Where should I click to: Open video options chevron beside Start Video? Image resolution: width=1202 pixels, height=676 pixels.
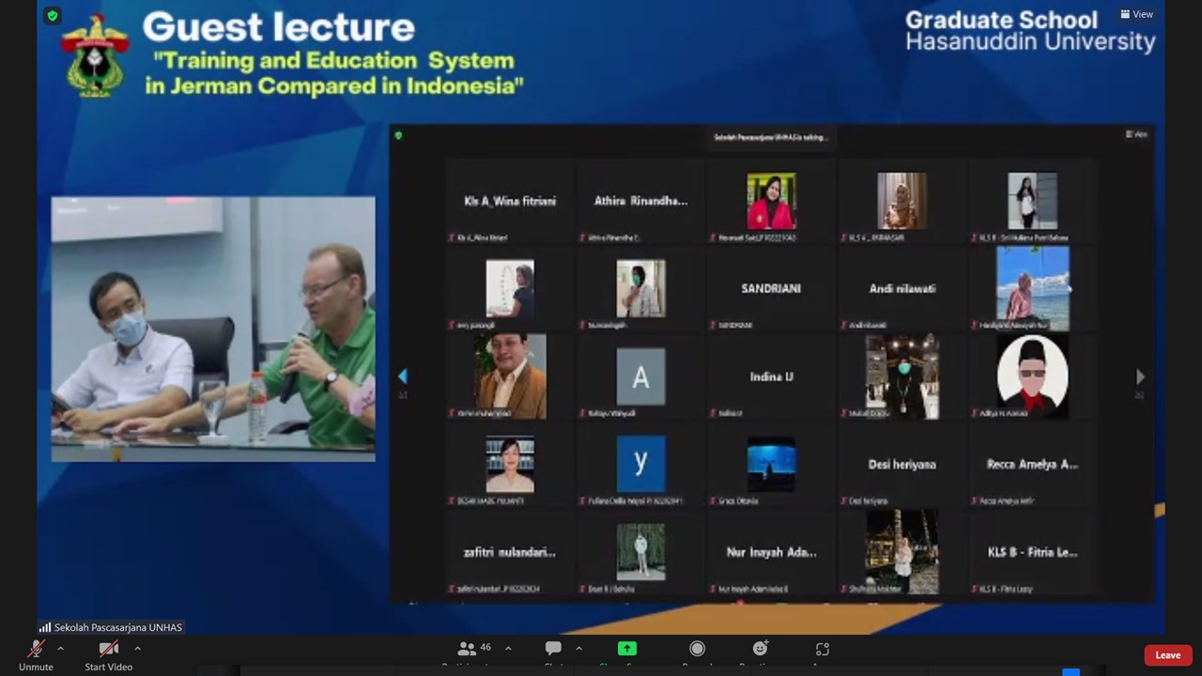coord(137,649)
